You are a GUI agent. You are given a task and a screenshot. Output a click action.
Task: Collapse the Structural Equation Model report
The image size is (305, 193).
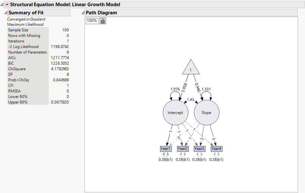pos(2,4)
